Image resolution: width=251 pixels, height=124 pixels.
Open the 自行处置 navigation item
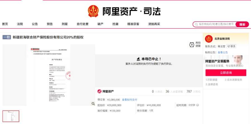pos(83,24)
